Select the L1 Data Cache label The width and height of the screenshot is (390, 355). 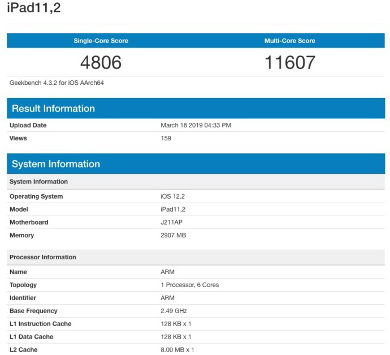click(31, 336)
